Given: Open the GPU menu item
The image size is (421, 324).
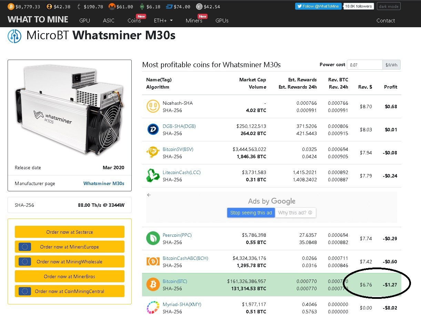Looking at the screenshot, I should pyautogui.click(x=84, y=20).
